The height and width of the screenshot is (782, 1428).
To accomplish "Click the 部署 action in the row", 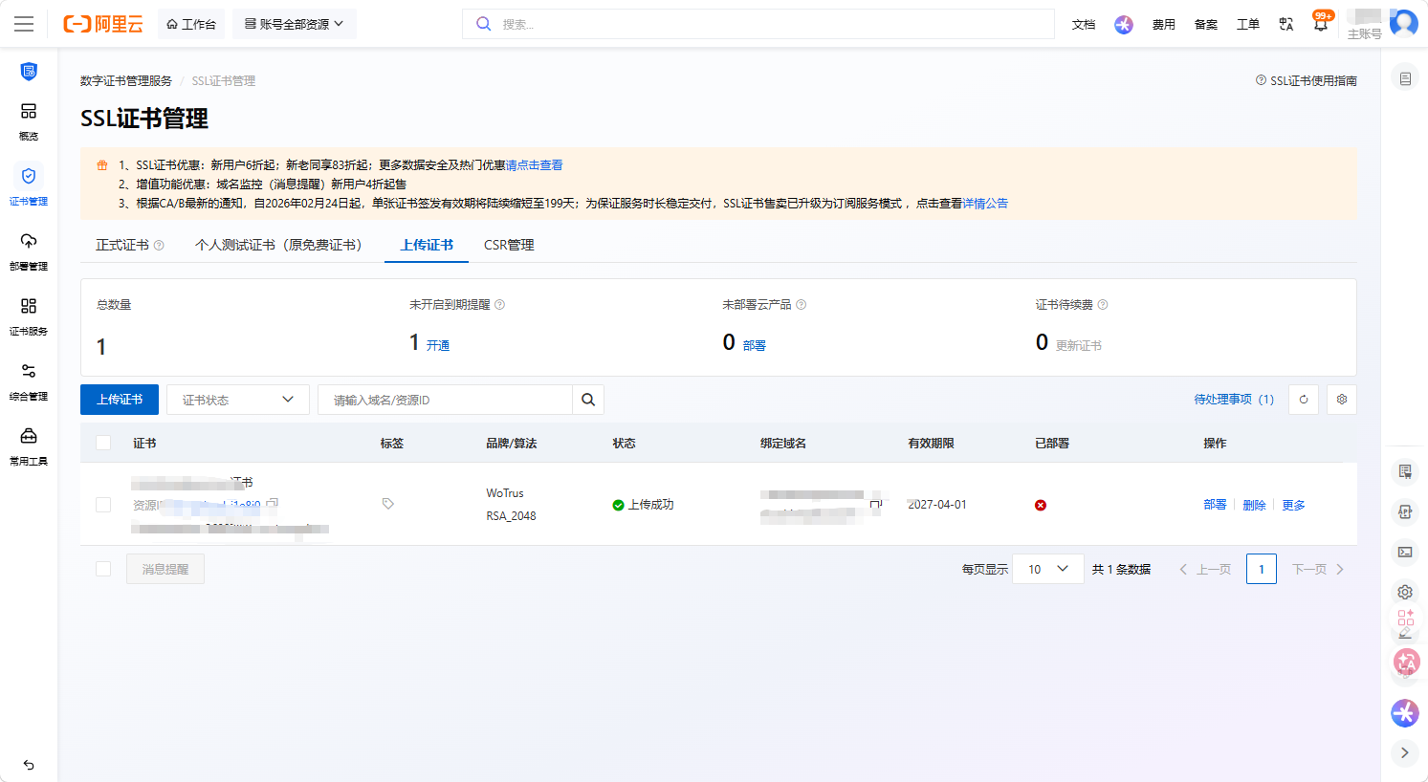I will click(1215, 505).
